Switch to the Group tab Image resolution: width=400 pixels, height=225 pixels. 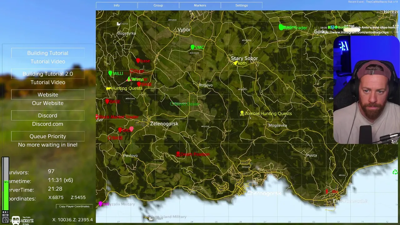tap(158, 5)
